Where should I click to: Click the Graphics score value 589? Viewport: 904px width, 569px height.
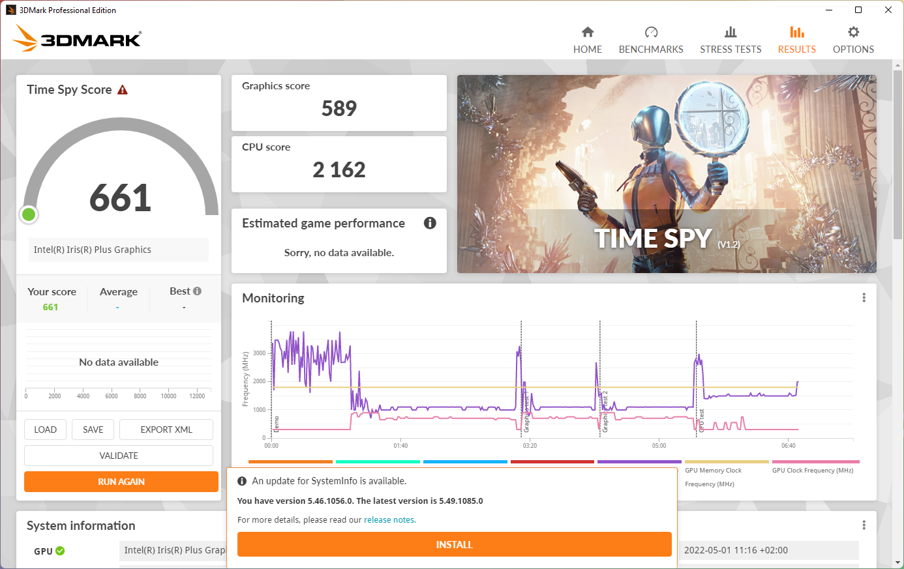339,108
